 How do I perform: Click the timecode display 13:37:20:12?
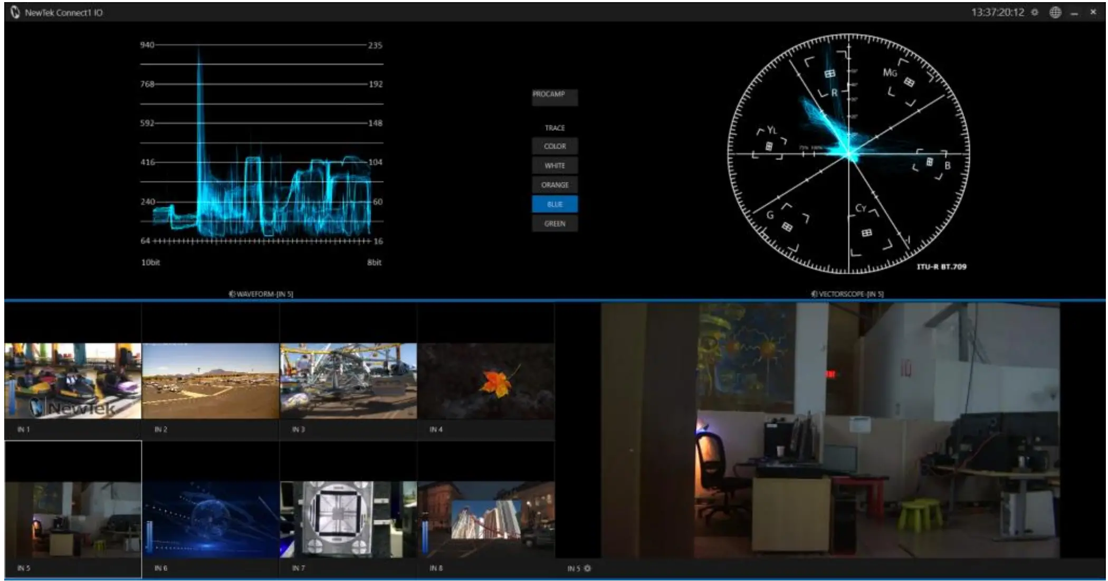click(997, 12)
